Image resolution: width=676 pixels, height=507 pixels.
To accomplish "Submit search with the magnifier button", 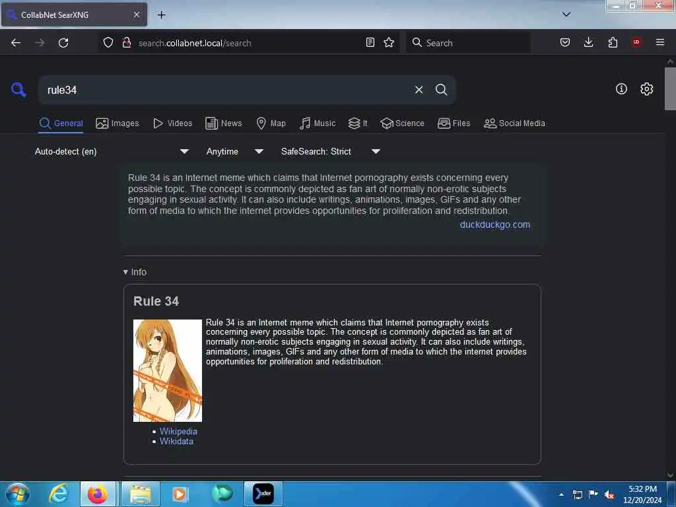I will click(442, 90).
